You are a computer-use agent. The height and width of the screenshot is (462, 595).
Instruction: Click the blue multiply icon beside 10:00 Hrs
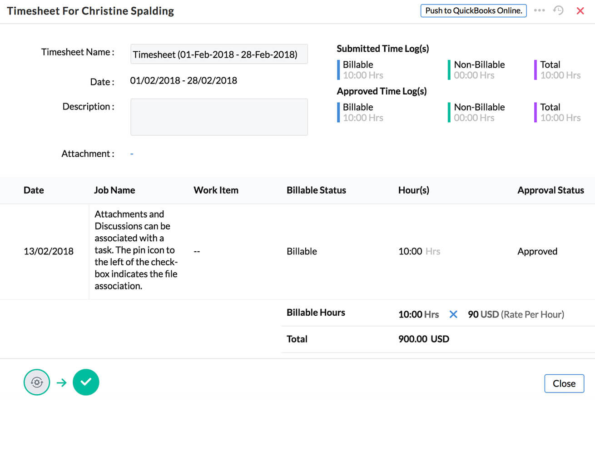coord(453,314)
